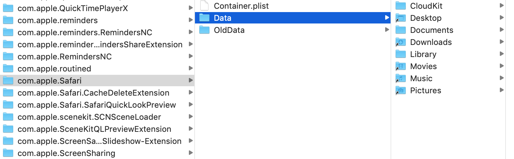Image resolution: width=514 pixels, height=159 pixels.
Task: Click the Downloads folder icon
Action: [x=401, y=42]
